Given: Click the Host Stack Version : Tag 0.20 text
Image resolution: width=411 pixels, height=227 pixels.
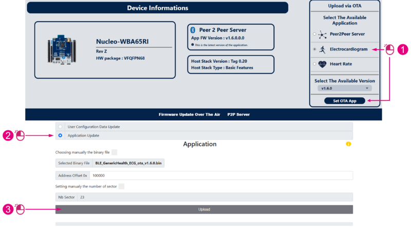Looking at the screenshot, I should pos(219,61).
